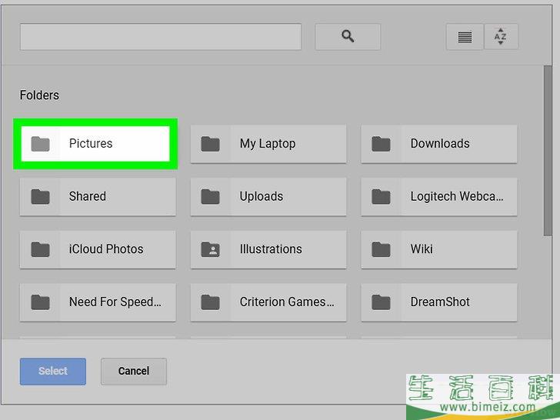Click the iCloud Photos folder icon
Image resolution: width=560 pixels, height=420 pixels.
[40, 249]
